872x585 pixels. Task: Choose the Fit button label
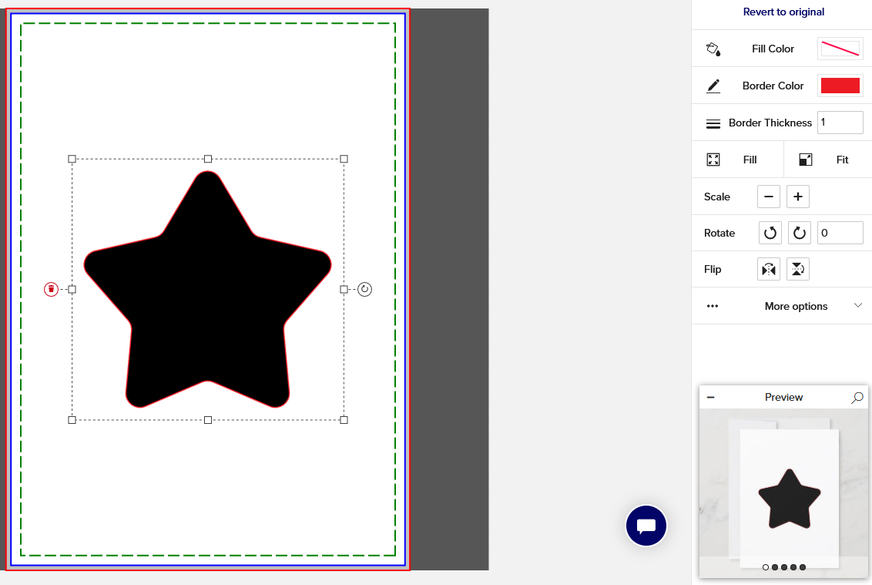point(842,160)
